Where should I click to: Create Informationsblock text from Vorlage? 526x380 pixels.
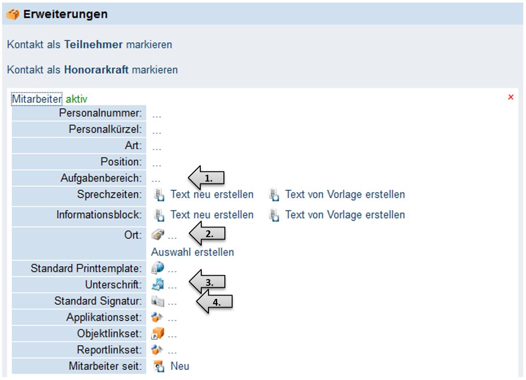click(x=345, y=214)
